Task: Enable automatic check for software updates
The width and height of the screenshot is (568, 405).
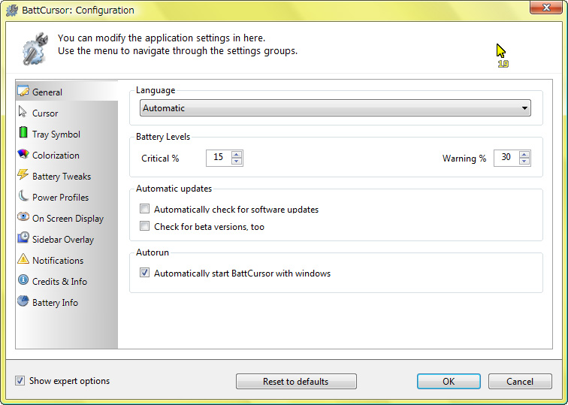Action: click(144, 209)
